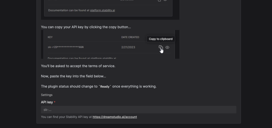Select the 2/21/2023 date in key row
This screenshot has height=128, width=272.
128,47
